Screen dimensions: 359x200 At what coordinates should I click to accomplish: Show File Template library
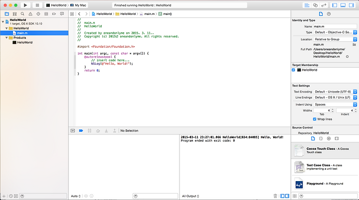[x=313, y=138]
